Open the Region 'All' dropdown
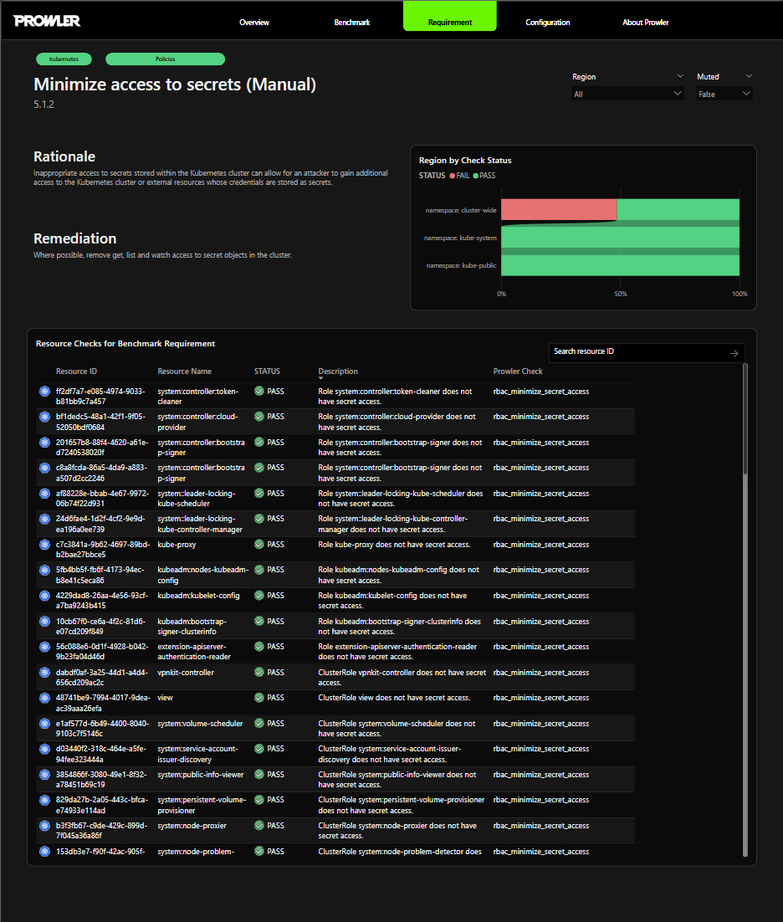This screenshot has width=783, height=922. point(627,94)
